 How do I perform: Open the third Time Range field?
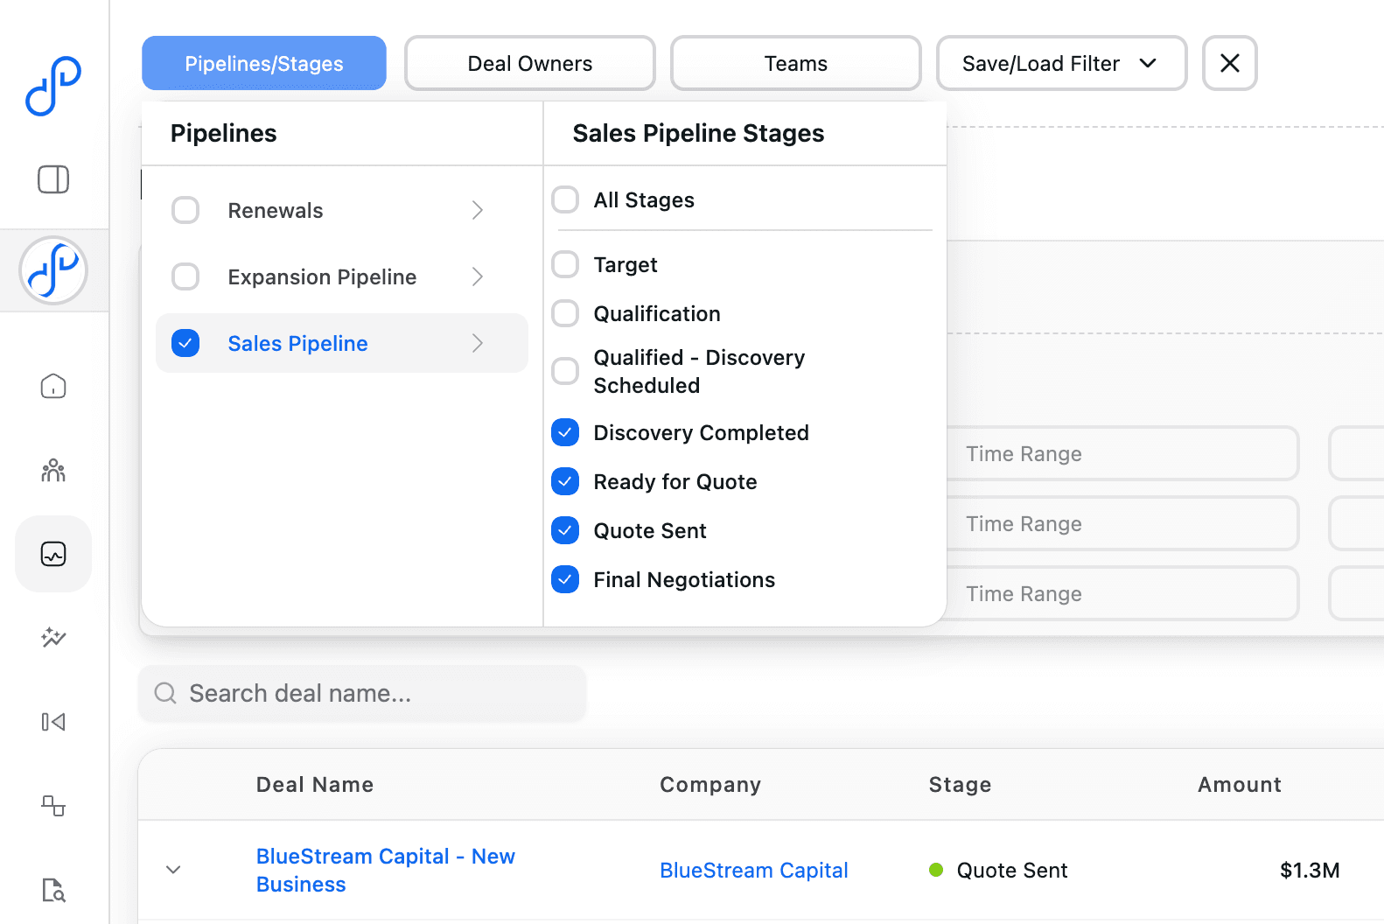click(1122, 593)
